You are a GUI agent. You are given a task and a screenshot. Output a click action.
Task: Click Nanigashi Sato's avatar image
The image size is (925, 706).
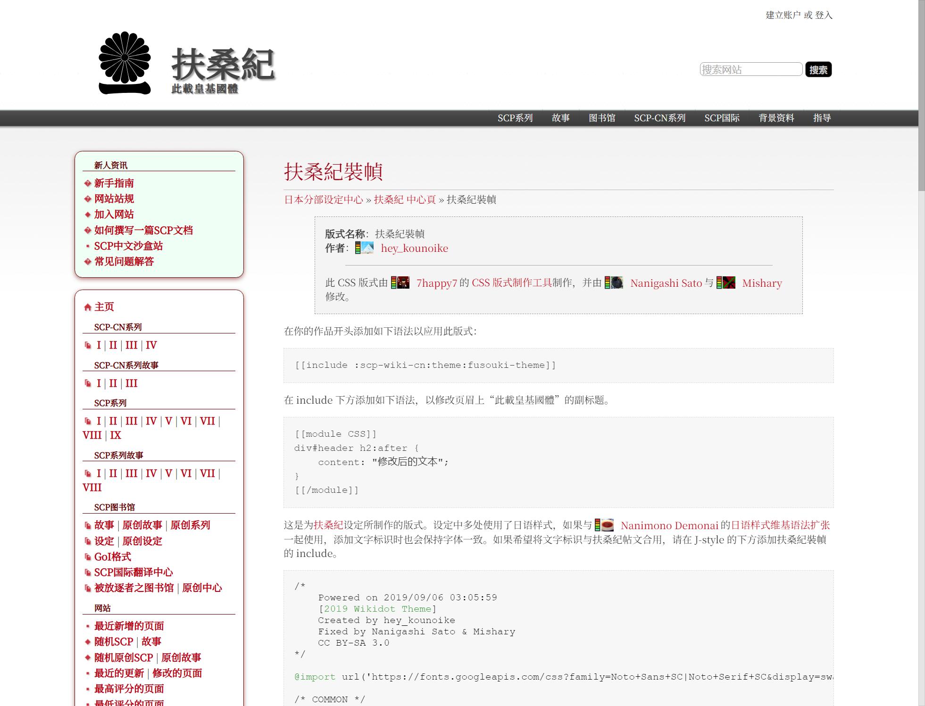617,283
